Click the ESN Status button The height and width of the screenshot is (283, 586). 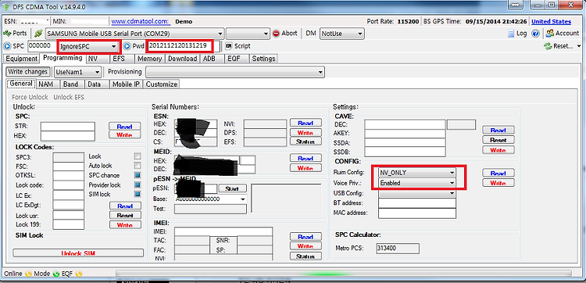pyautogui.click(x=306, y=141)
